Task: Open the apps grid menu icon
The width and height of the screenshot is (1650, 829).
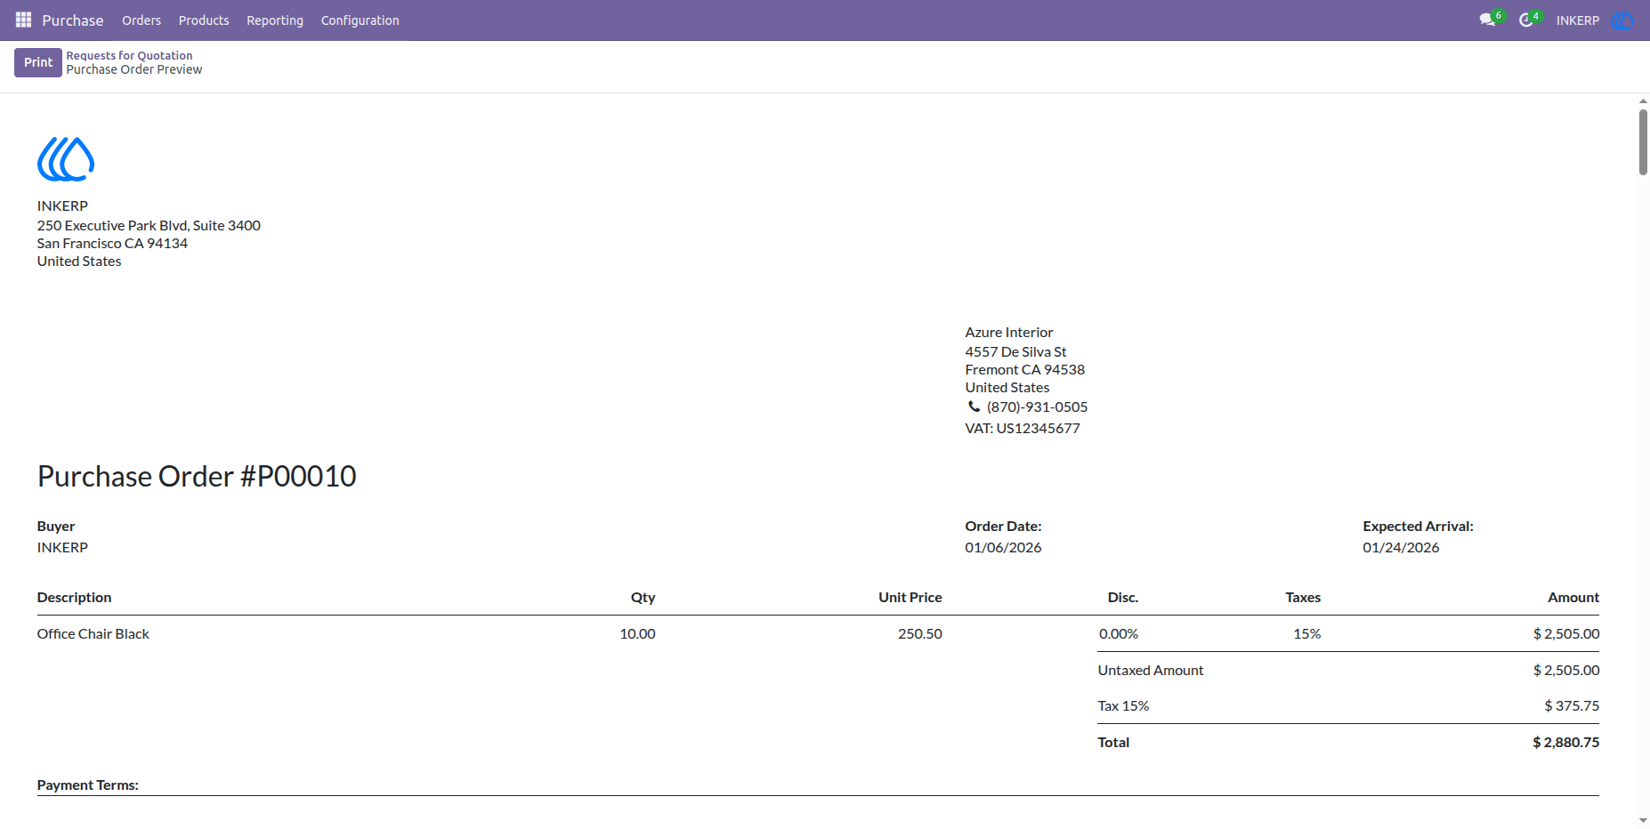Action: [x=24, y=20]
